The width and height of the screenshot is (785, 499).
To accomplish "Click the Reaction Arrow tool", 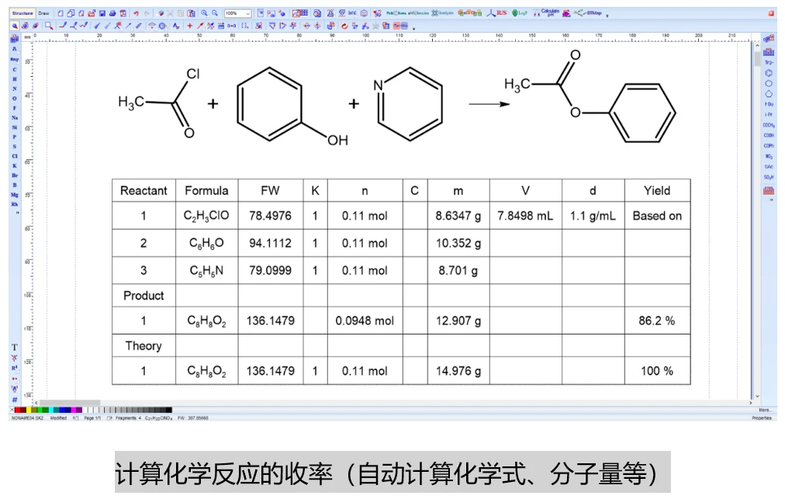I will click(x=200, y=26).
